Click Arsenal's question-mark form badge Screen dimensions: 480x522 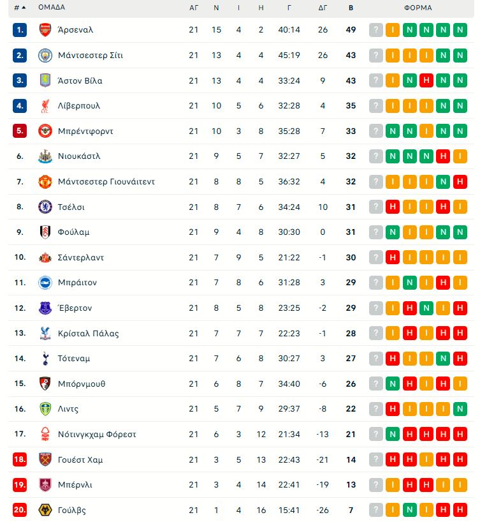[x=375, y=29]
